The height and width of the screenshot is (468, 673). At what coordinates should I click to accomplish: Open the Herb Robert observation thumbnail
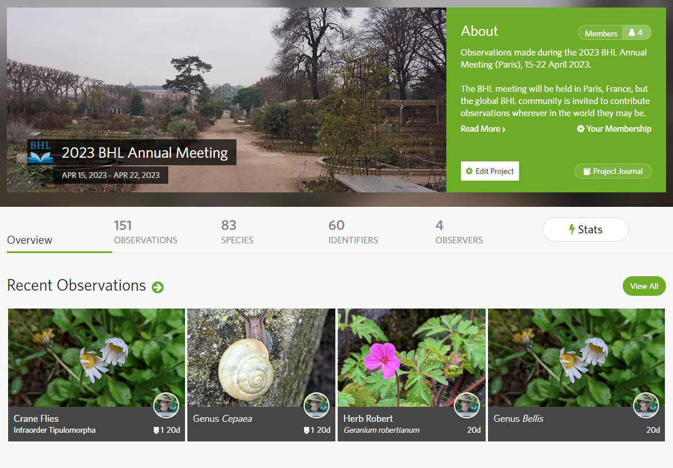point(411,357)
